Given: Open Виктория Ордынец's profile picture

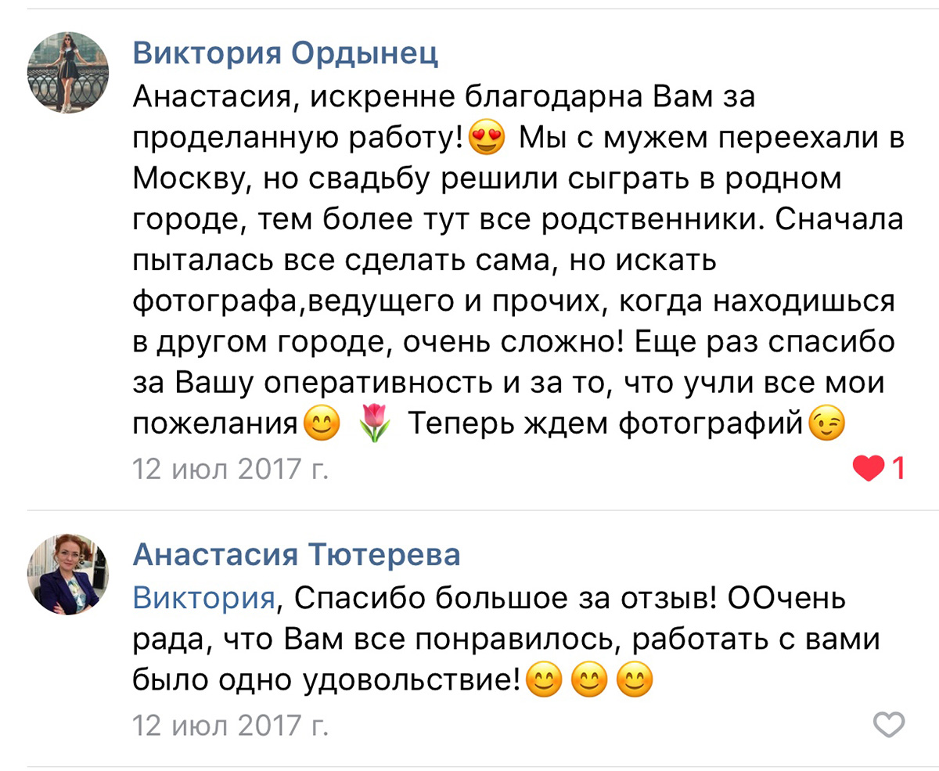Looking at the screenshot, I should (68, 73).
